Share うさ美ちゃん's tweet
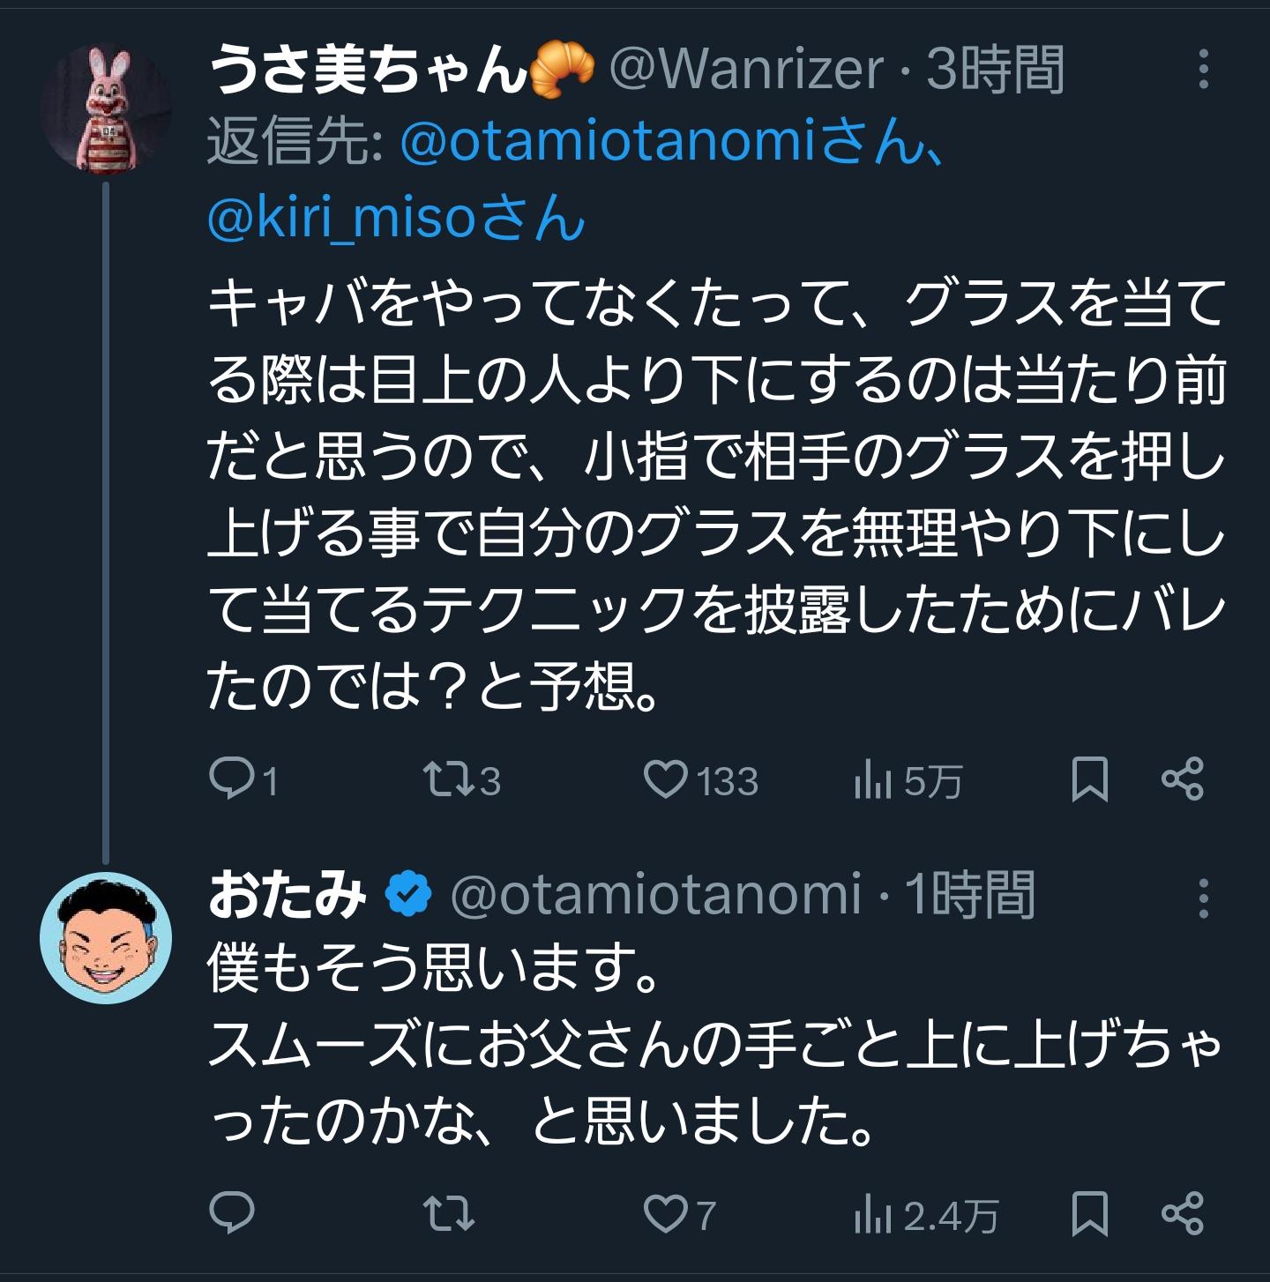1270x1282 pixels. tap(1183, 779)
